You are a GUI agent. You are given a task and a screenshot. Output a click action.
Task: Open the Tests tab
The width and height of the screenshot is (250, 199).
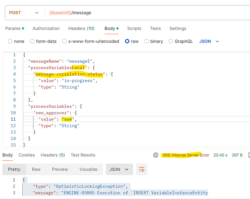coord(155,28)
